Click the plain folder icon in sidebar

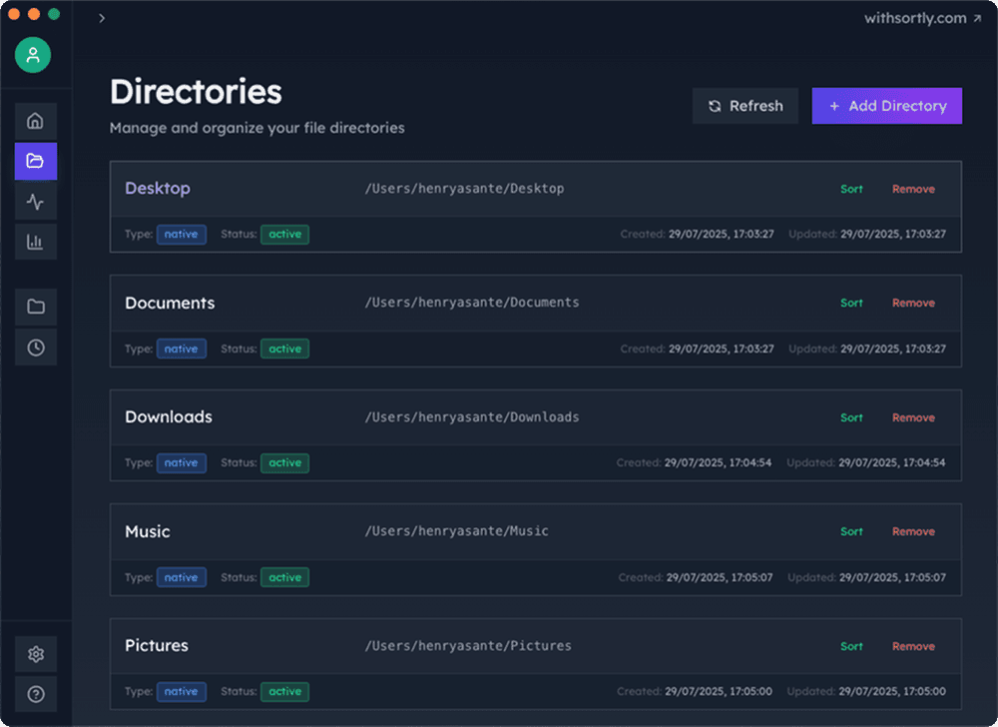click(x=35, y=306)
